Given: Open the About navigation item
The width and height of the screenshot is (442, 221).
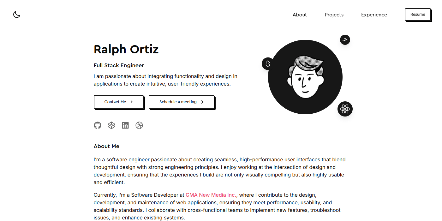Looking at the screenshot, I should point(299,15).
